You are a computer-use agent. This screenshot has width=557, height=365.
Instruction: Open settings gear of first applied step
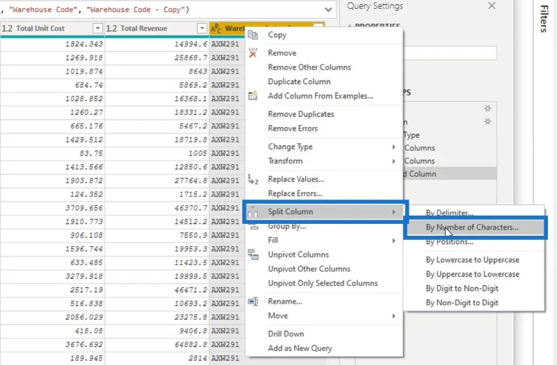pyautogui.click(x=487, y=108)
